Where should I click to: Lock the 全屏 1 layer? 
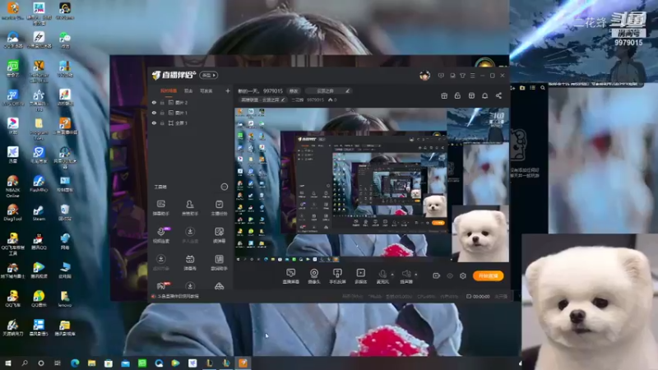(162, 123)
